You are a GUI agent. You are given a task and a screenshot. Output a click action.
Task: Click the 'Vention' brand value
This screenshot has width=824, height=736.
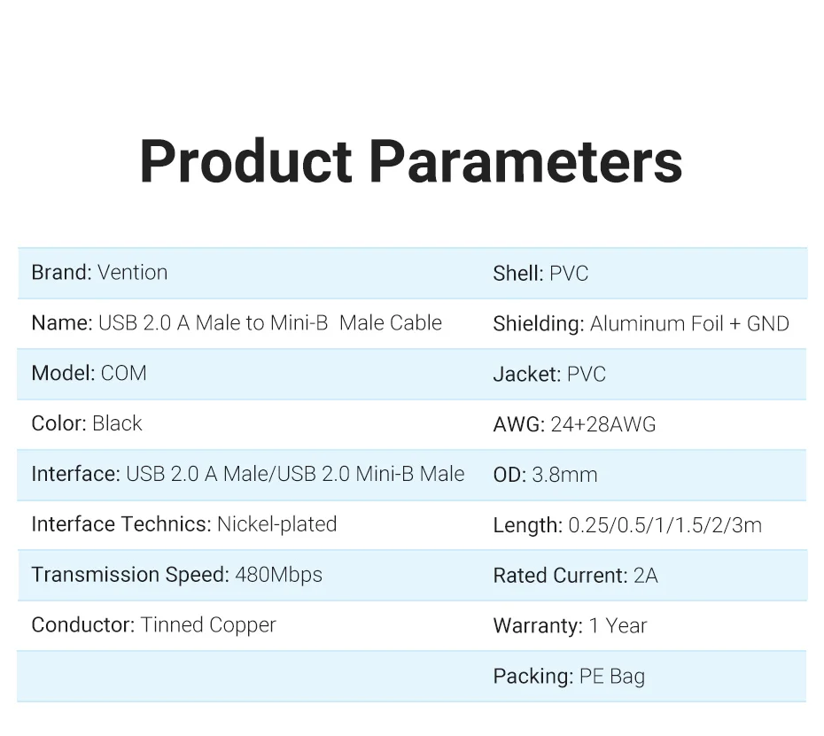tap(132, 273)
